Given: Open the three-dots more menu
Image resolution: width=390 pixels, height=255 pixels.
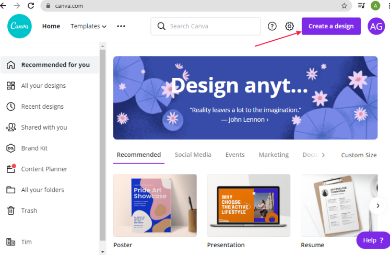Looking at the screenshot, I should point(121,26).
